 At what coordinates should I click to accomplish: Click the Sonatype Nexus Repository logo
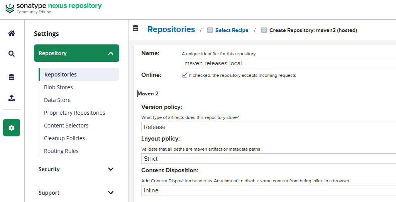pos(54,8)
